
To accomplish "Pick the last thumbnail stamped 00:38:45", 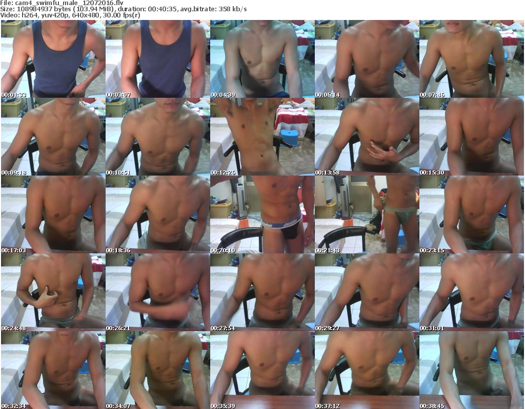I will point(472,370).
